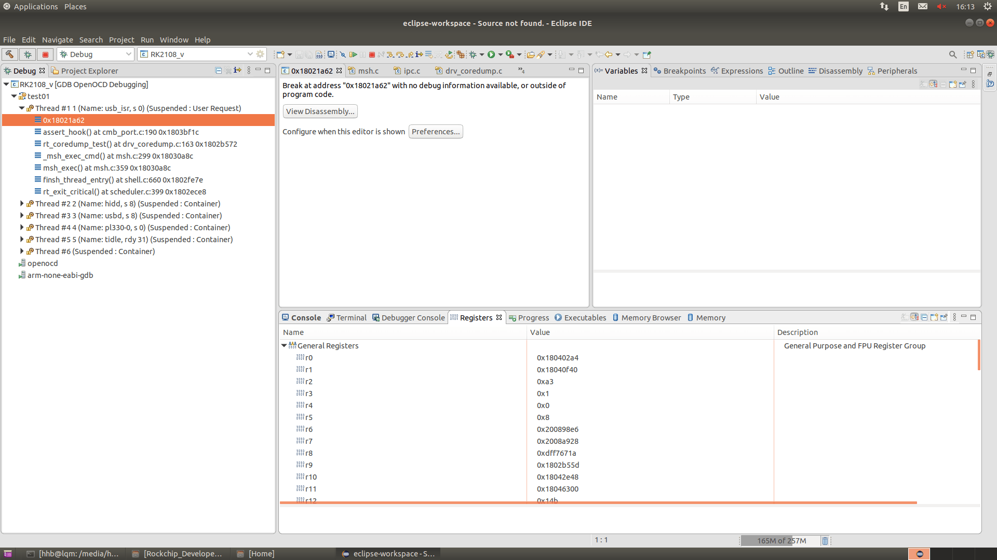Screen dimensions: 997x560
Task: Terminate the debug session from main toolbar
Action: coord(372,54)
